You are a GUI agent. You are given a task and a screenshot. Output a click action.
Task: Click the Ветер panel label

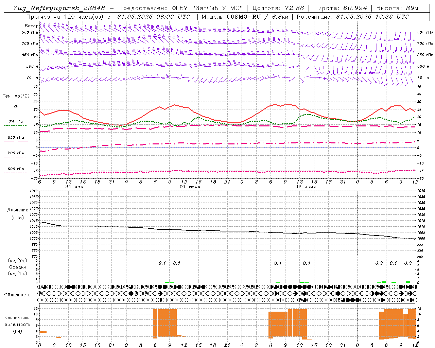pos(31,26)
